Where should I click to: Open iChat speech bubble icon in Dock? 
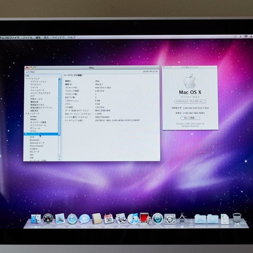pos(84,219)
